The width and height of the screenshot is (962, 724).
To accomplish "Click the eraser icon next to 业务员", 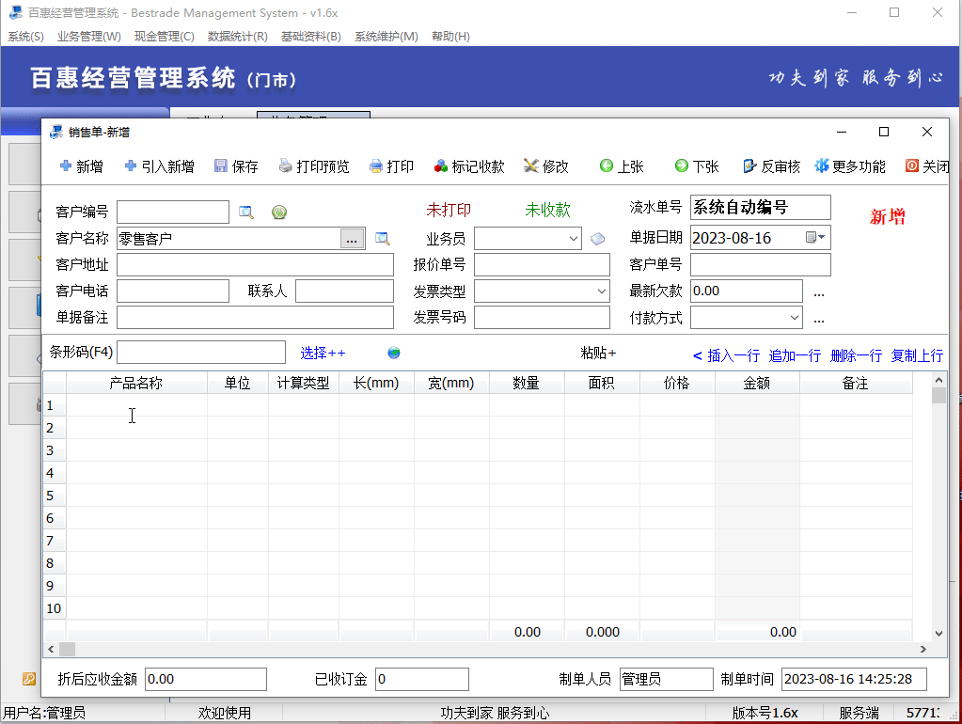I will [x=597, y=239].
